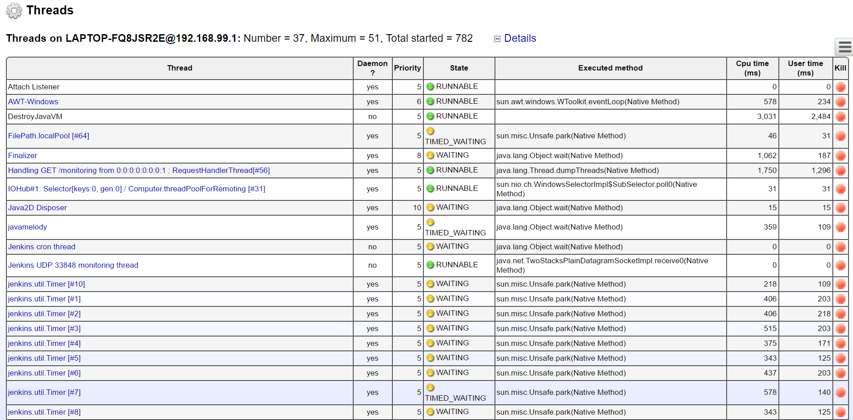Kill the jenkins.util.Timer [#6] thread
853x420 pixels.
point(840,373)
